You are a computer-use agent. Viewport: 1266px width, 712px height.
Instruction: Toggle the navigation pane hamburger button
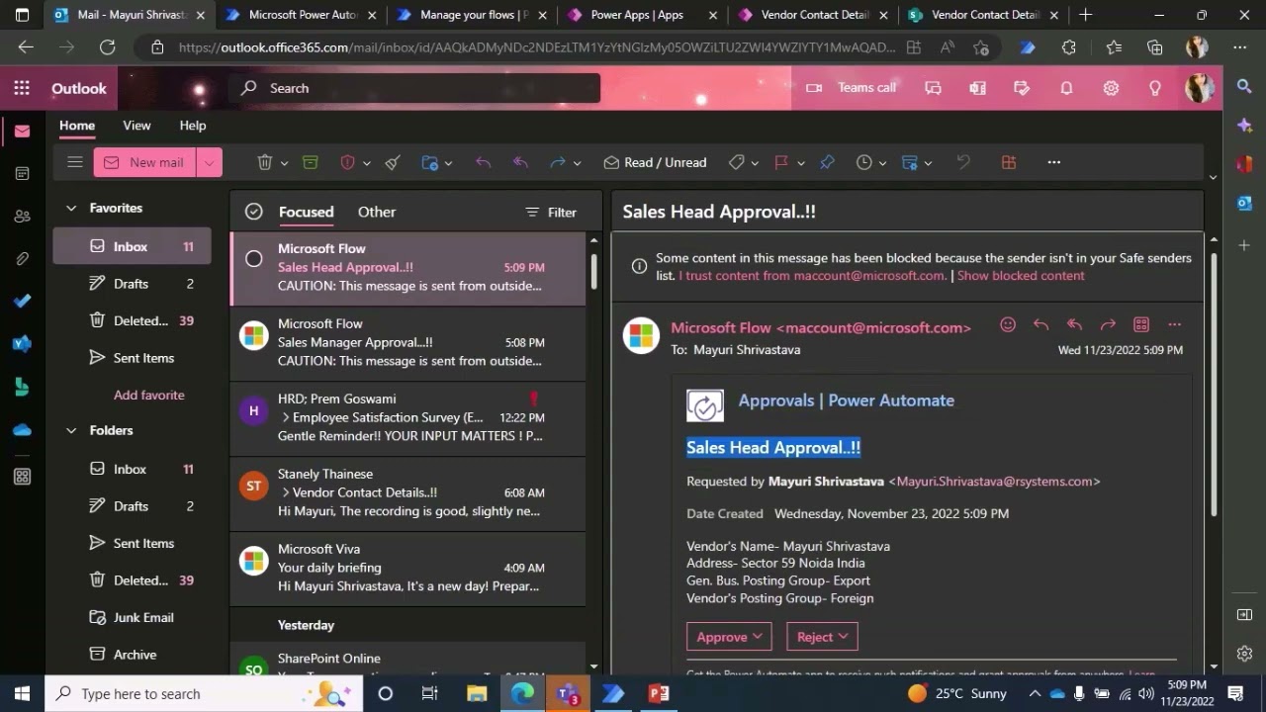click(x=74, y=162)
